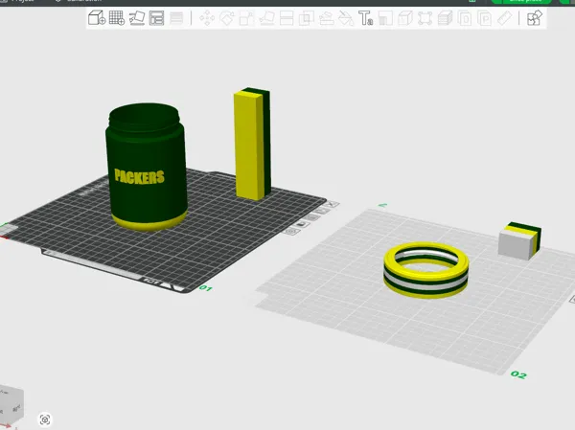575x430 pixels.
Task: Select the Measure ruler tool
Action: pos(505,18)
